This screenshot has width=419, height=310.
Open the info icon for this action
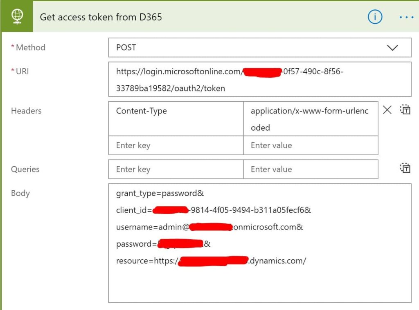click(375, 17)
